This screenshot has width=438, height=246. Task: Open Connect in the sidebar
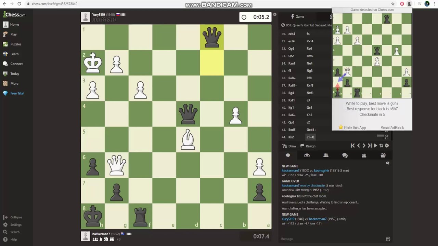click(13, 64)
